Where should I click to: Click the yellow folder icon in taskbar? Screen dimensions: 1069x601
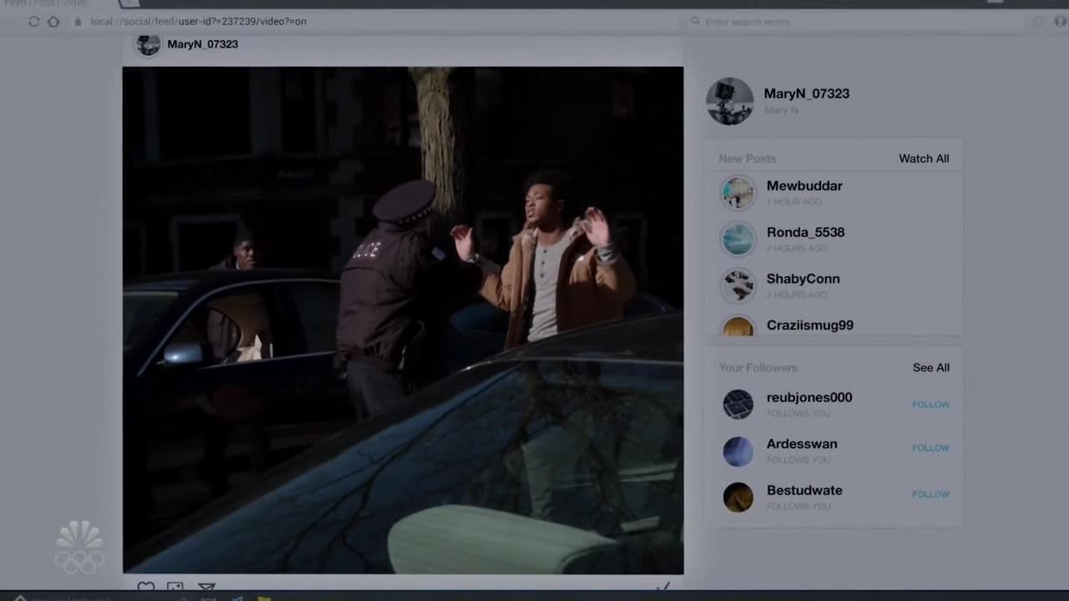click(x=263, y=598)
